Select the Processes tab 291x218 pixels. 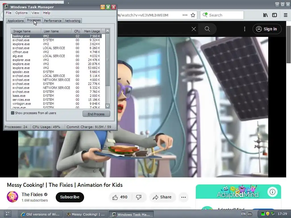[34, 20]
